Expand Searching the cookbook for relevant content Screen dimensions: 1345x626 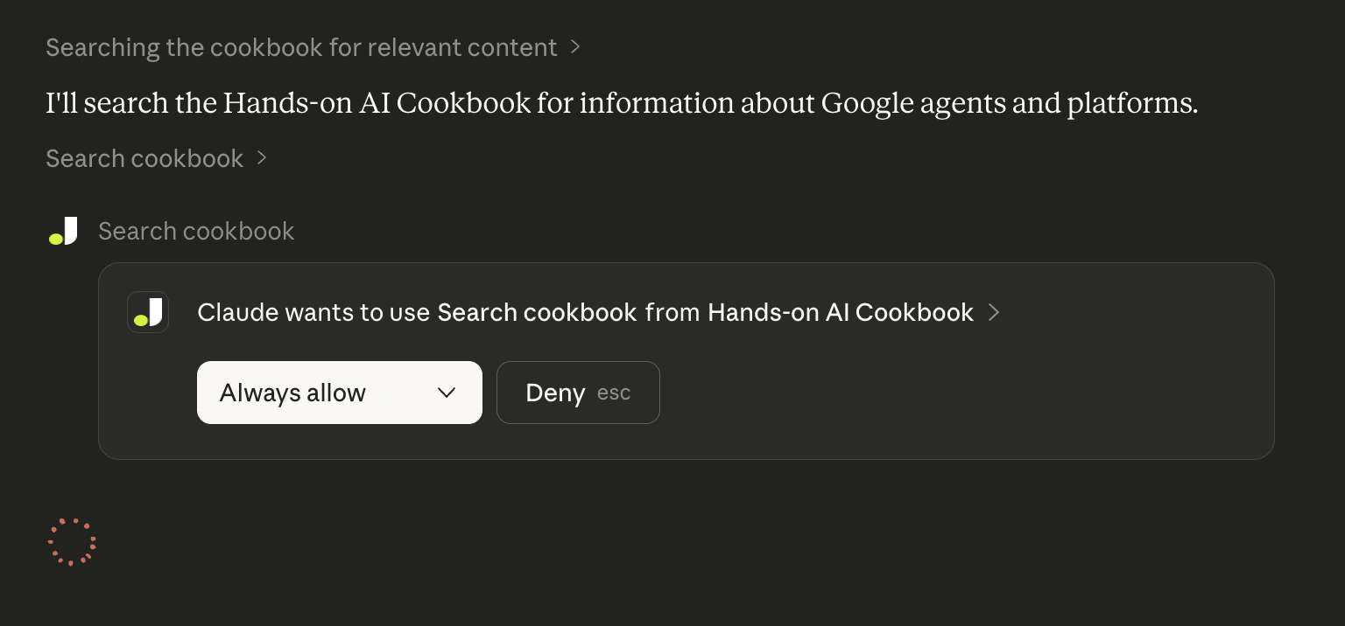(575, 47)
